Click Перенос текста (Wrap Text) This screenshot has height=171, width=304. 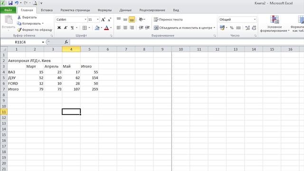[168, 19]
